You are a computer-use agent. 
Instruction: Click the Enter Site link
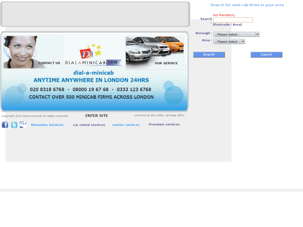[x=97, y=116]
